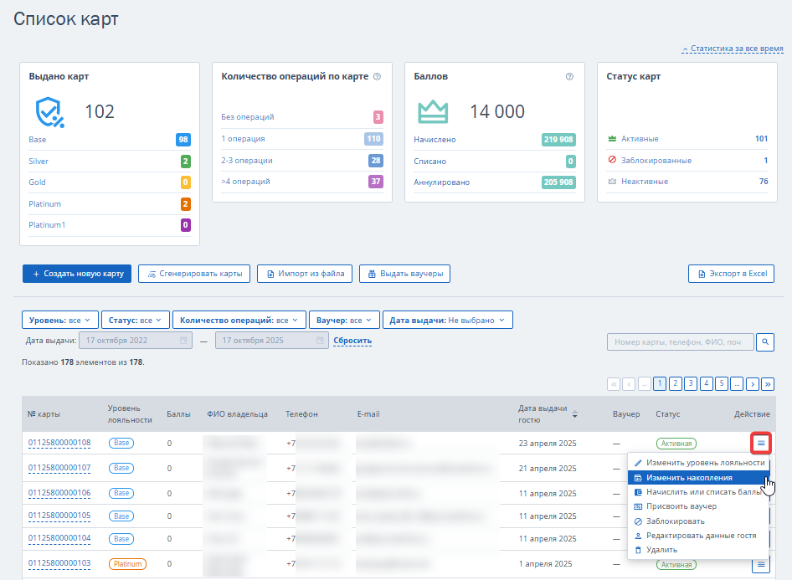Screen dimensions: 792x580
Task: Open calendar icon in end date field
Action: pyautogui.click(x=321, y=341)
